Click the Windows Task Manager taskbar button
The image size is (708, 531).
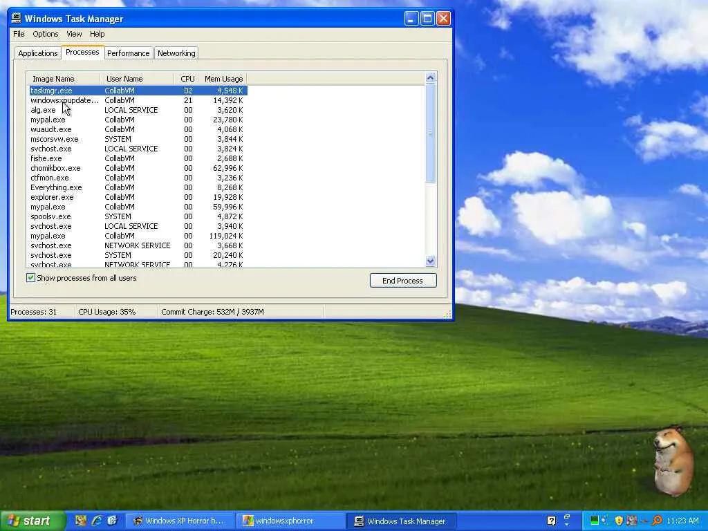click(x=401, y=521)
